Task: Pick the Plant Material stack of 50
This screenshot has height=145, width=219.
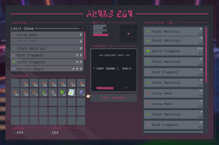Action: click(x=43, y=92)
